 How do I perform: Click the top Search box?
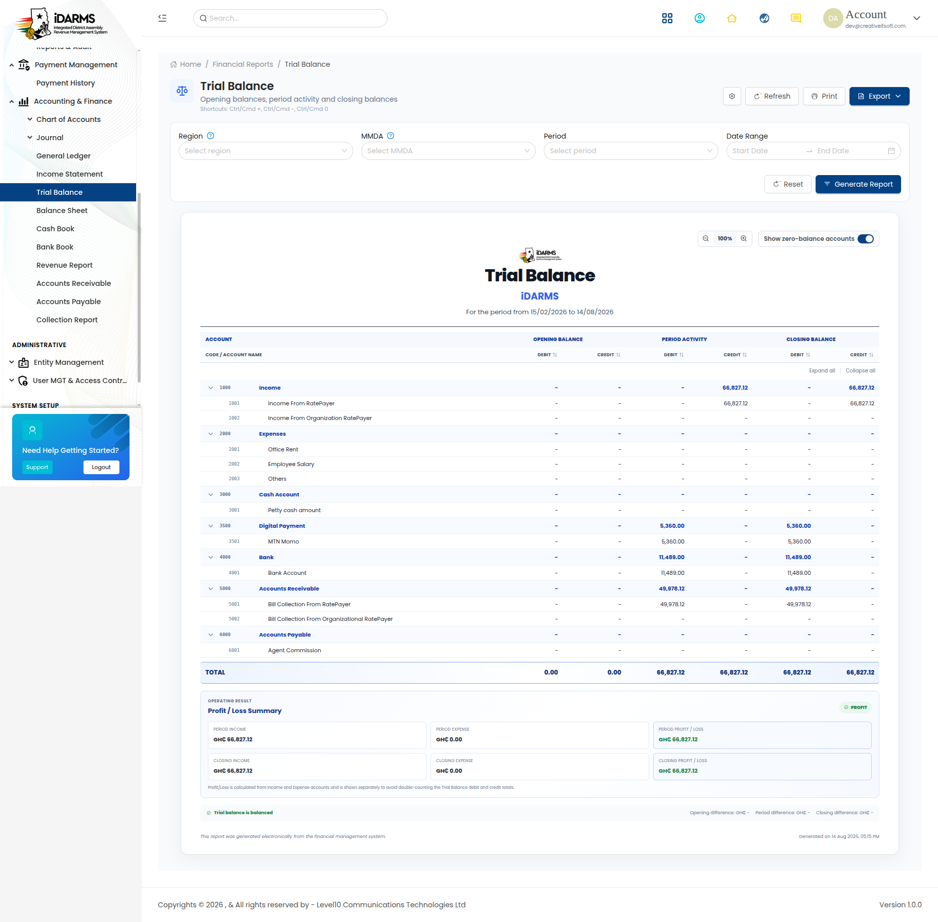click(x=290, y=18)
